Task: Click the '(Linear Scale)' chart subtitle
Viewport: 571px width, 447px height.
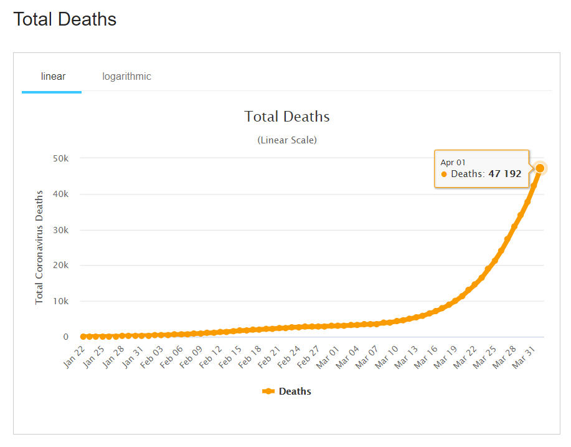Action: (x=286, y=140)
